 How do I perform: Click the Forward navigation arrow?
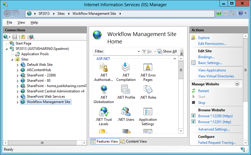pyautogui.click(x=17, y=14)
